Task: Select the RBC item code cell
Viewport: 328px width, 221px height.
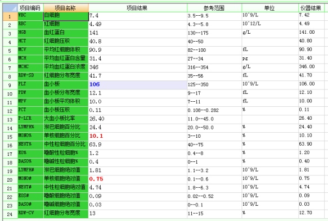Action: pyautogui.click(x=30, y=25)
